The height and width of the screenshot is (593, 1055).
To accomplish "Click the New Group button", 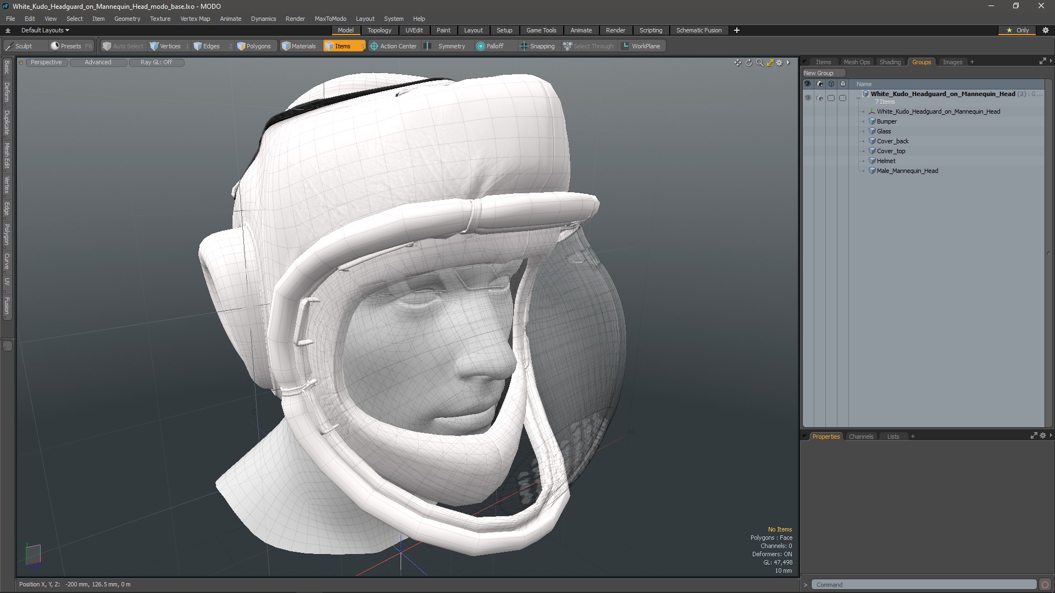I will 823,73.
